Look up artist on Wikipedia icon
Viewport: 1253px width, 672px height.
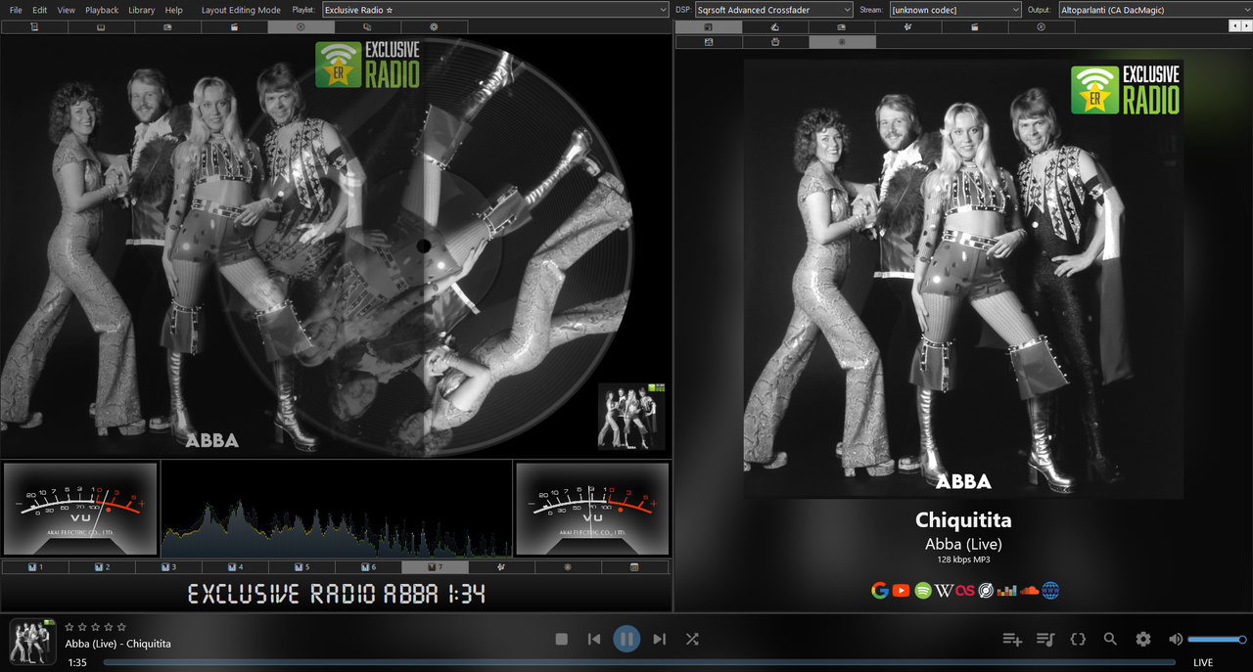click(x=944, y=590)
